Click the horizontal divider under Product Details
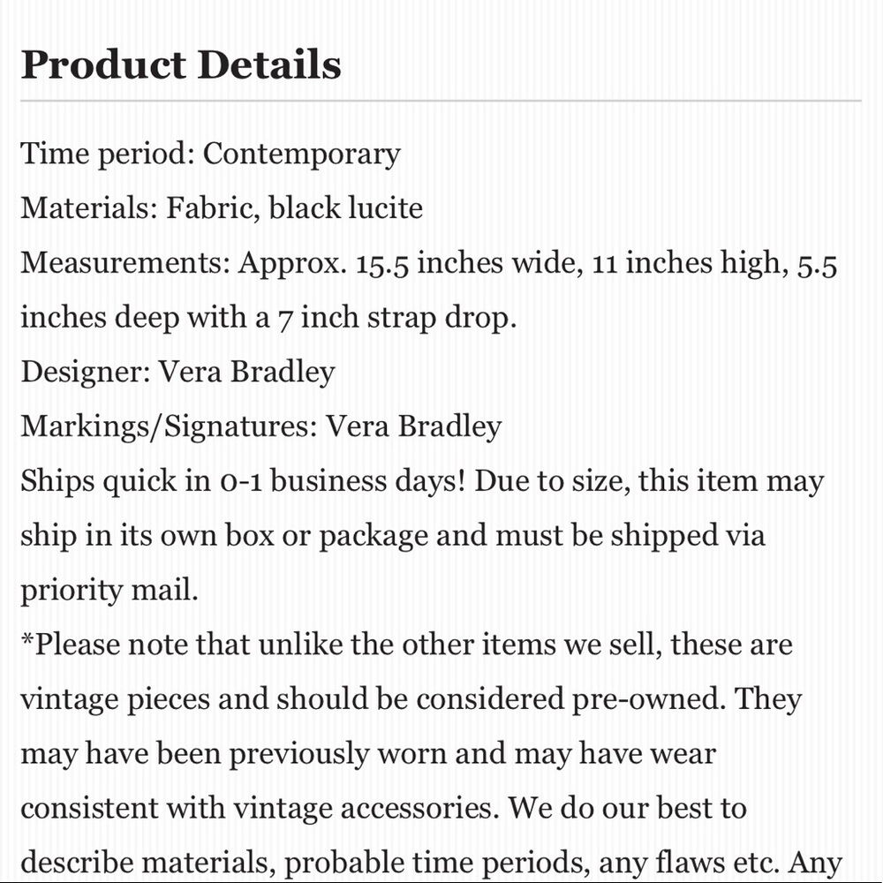Screen dimensions: 883x883 click(441, 101)
